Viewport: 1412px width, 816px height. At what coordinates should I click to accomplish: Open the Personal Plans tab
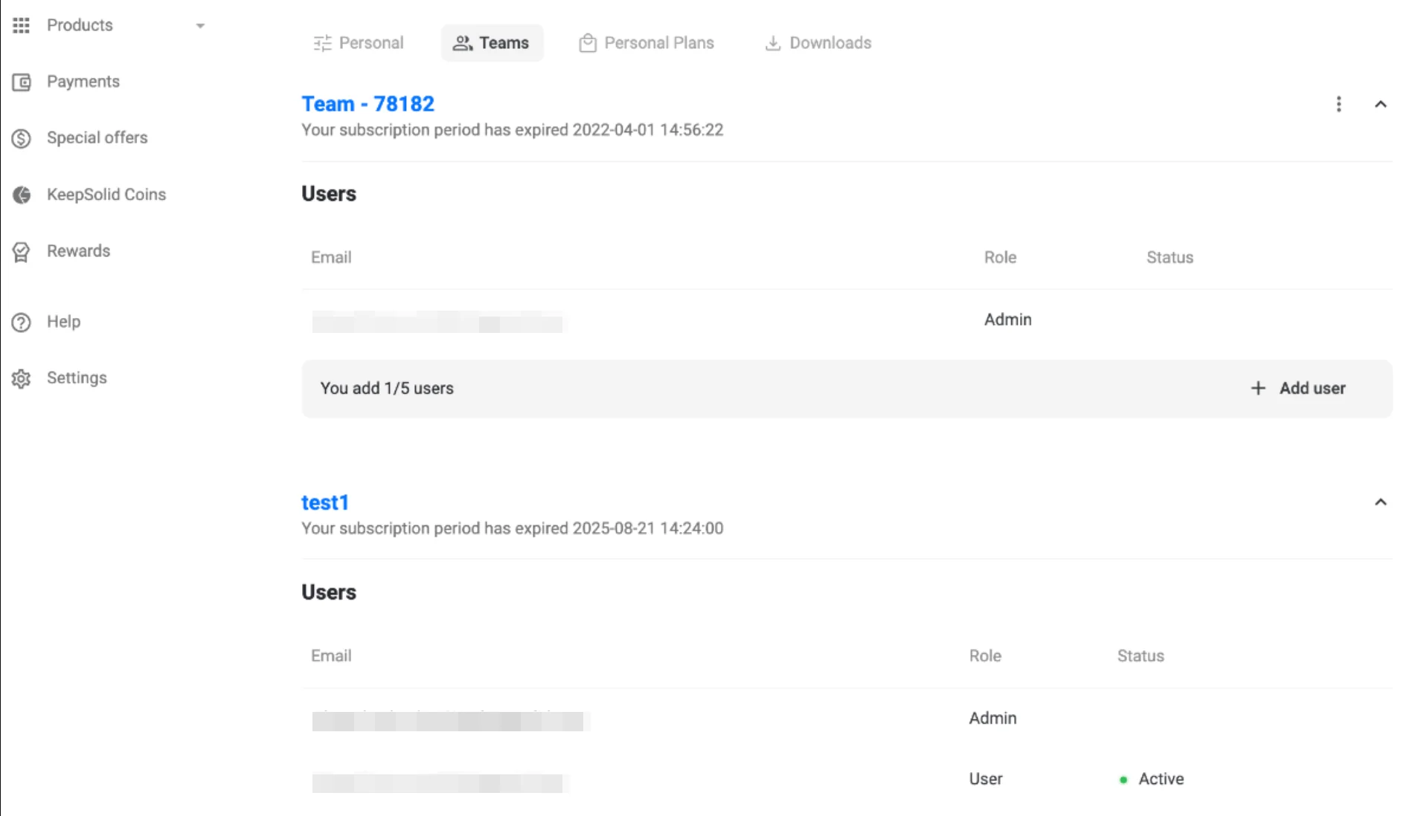646,43
